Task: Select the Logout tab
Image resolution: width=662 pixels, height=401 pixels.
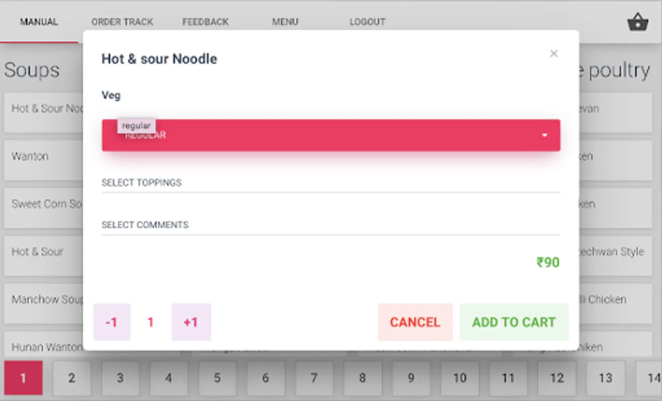Action: pyautogui.click(x=368, y=22)
